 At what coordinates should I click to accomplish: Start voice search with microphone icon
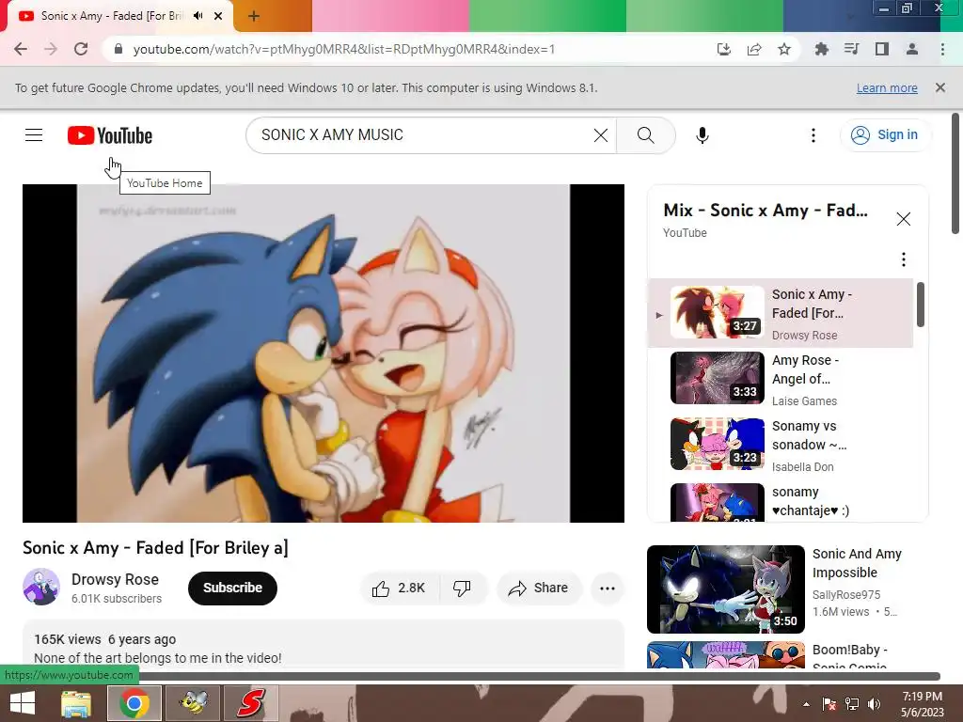tap(703, 135)
